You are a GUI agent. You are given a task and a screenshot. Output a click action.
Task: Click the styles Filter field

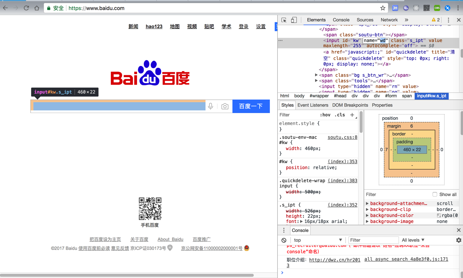[x=298, y=115]
